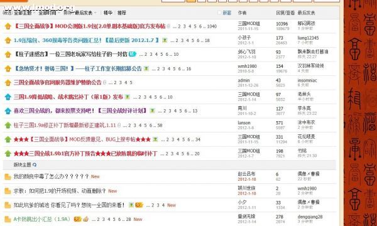The image size is (377, 226).
Task: Open thread 如何把1.9的开场视频、动画删除
Action: pos(60,191)
